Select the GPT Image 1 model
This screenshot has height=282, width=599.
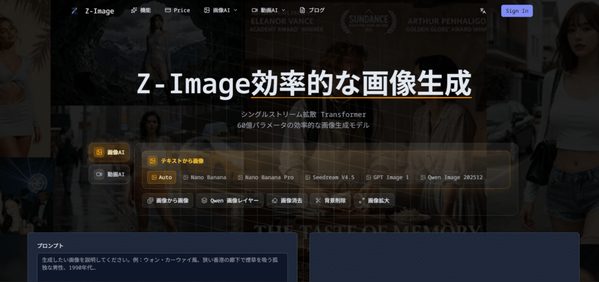(x=387, y=177)
